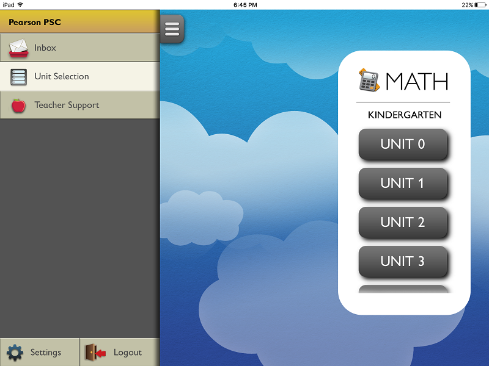Open the Teacher Support menu item
Image resolution: width=489 pixels, height=366 pixels.
80,105
